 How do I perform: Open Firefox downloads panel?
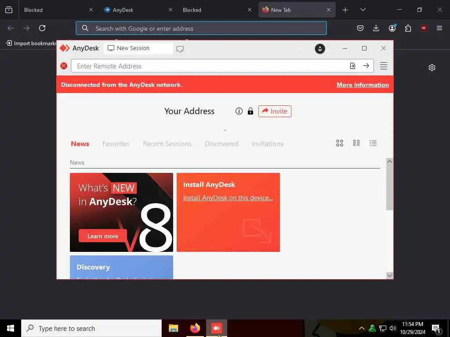point(376,28)
